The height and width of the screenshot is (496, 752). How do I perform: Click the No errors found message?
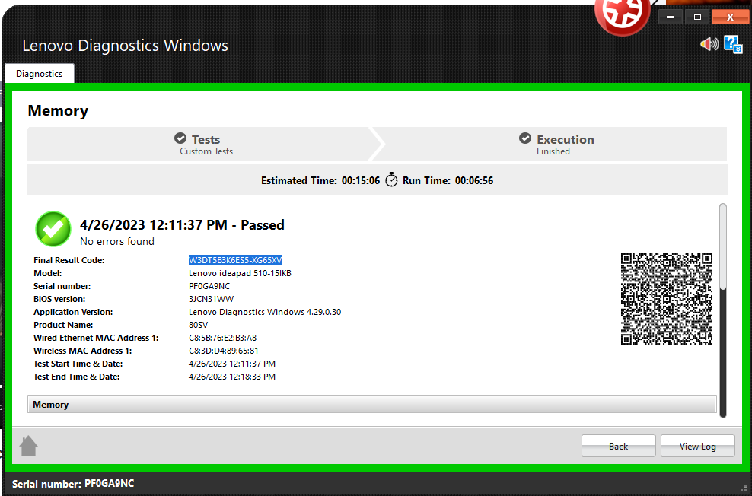[x=117, y=241]
